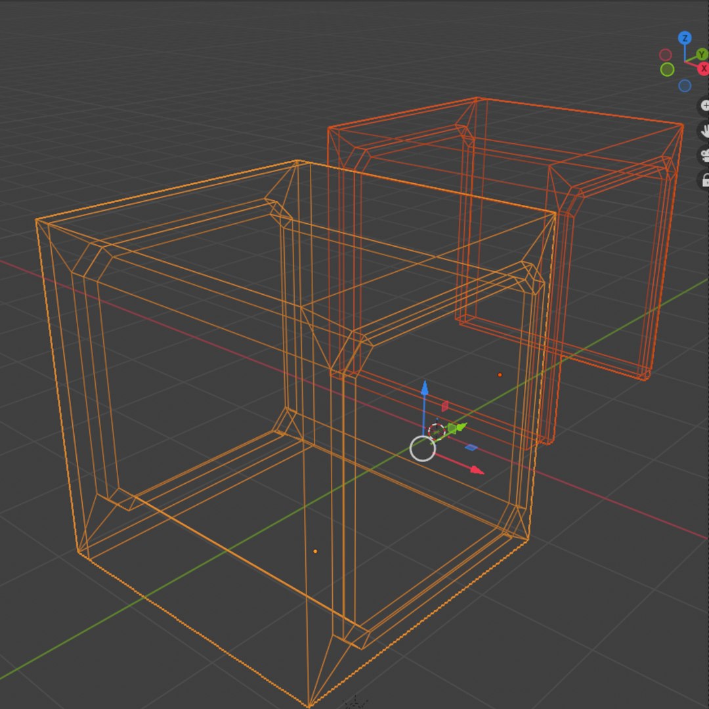
Task: Toggle the camera view button
Action: pyautogui.click(x=704, y=156)
